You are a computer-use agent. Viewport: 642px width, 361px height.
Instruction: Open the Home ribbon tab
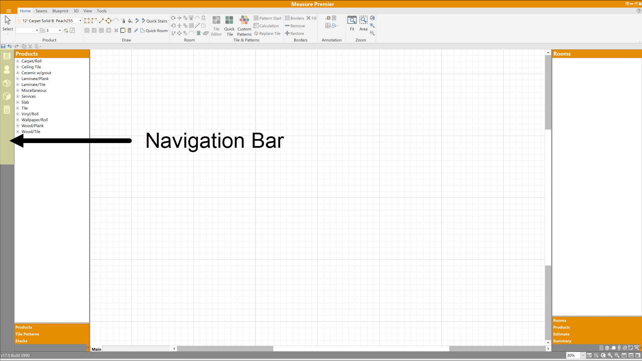pyautogui.click(x=25, y=11)
